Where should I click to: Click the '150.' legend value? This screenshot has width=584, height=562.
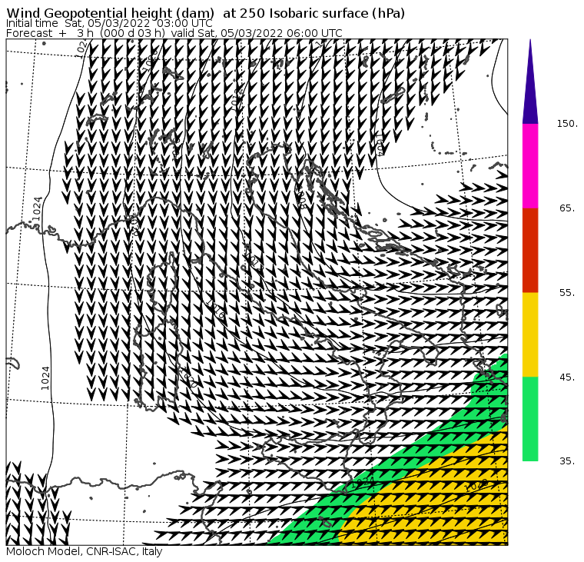click(x=567, y=124)
